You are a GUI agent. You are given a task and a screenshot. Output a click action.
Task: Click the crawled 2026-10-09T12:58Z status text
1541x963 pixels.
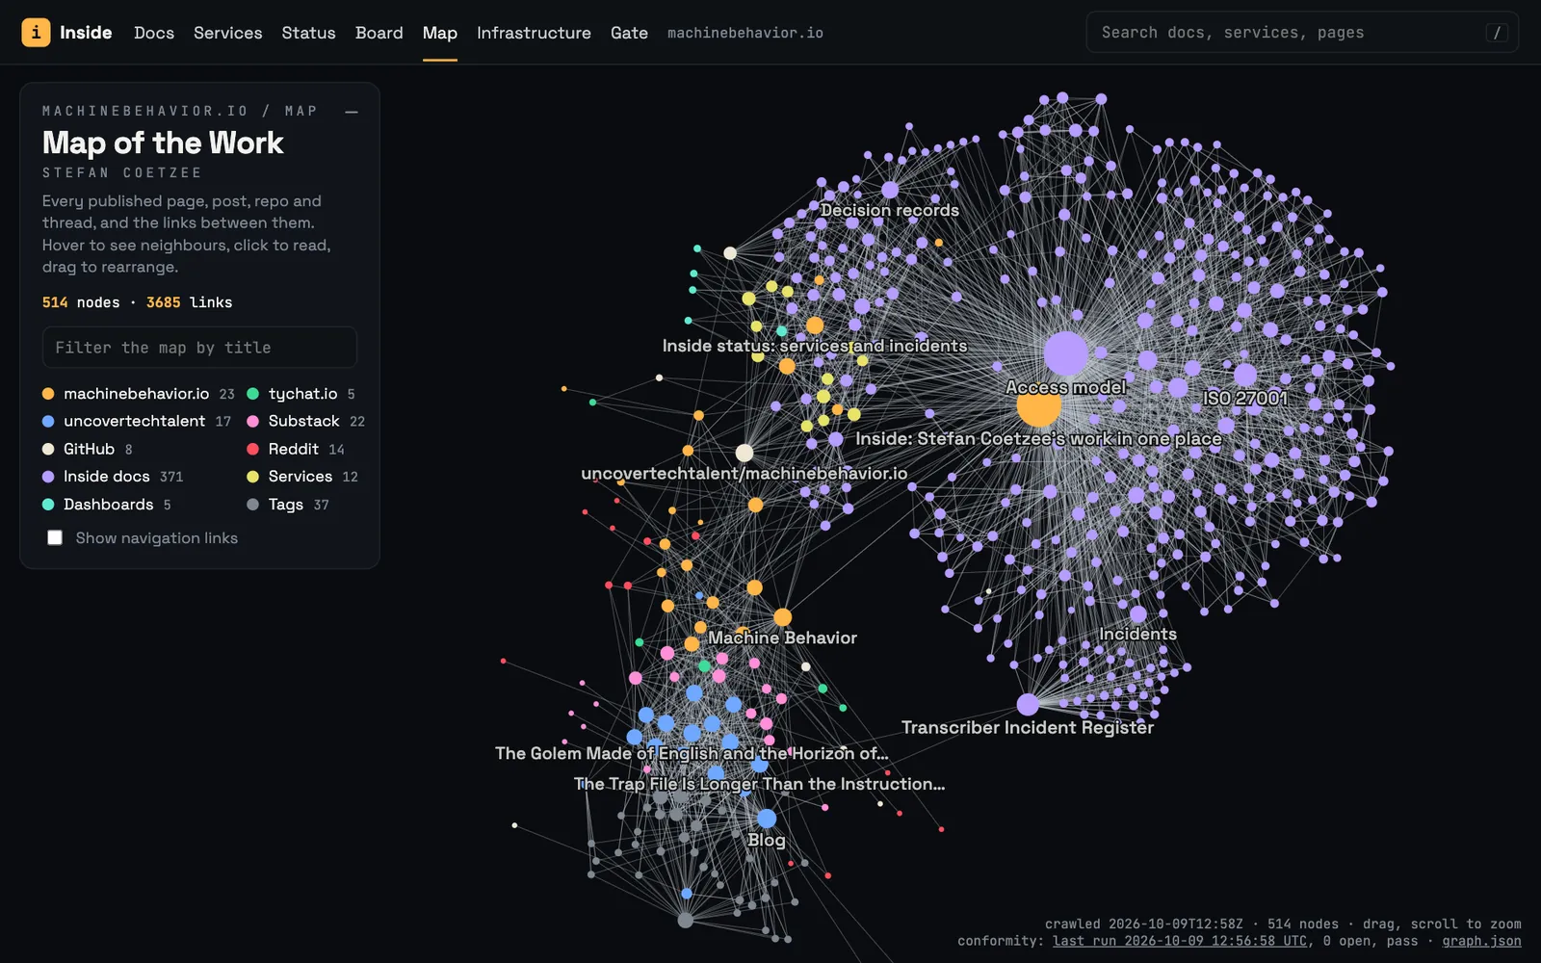click(x=1144, y=924)
